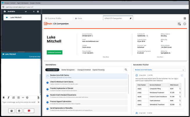This screenshot has height=117, width=190.
Task: Copy claim 47892 to clipboard
Action: pyautogui.click(x=180, y=93)
